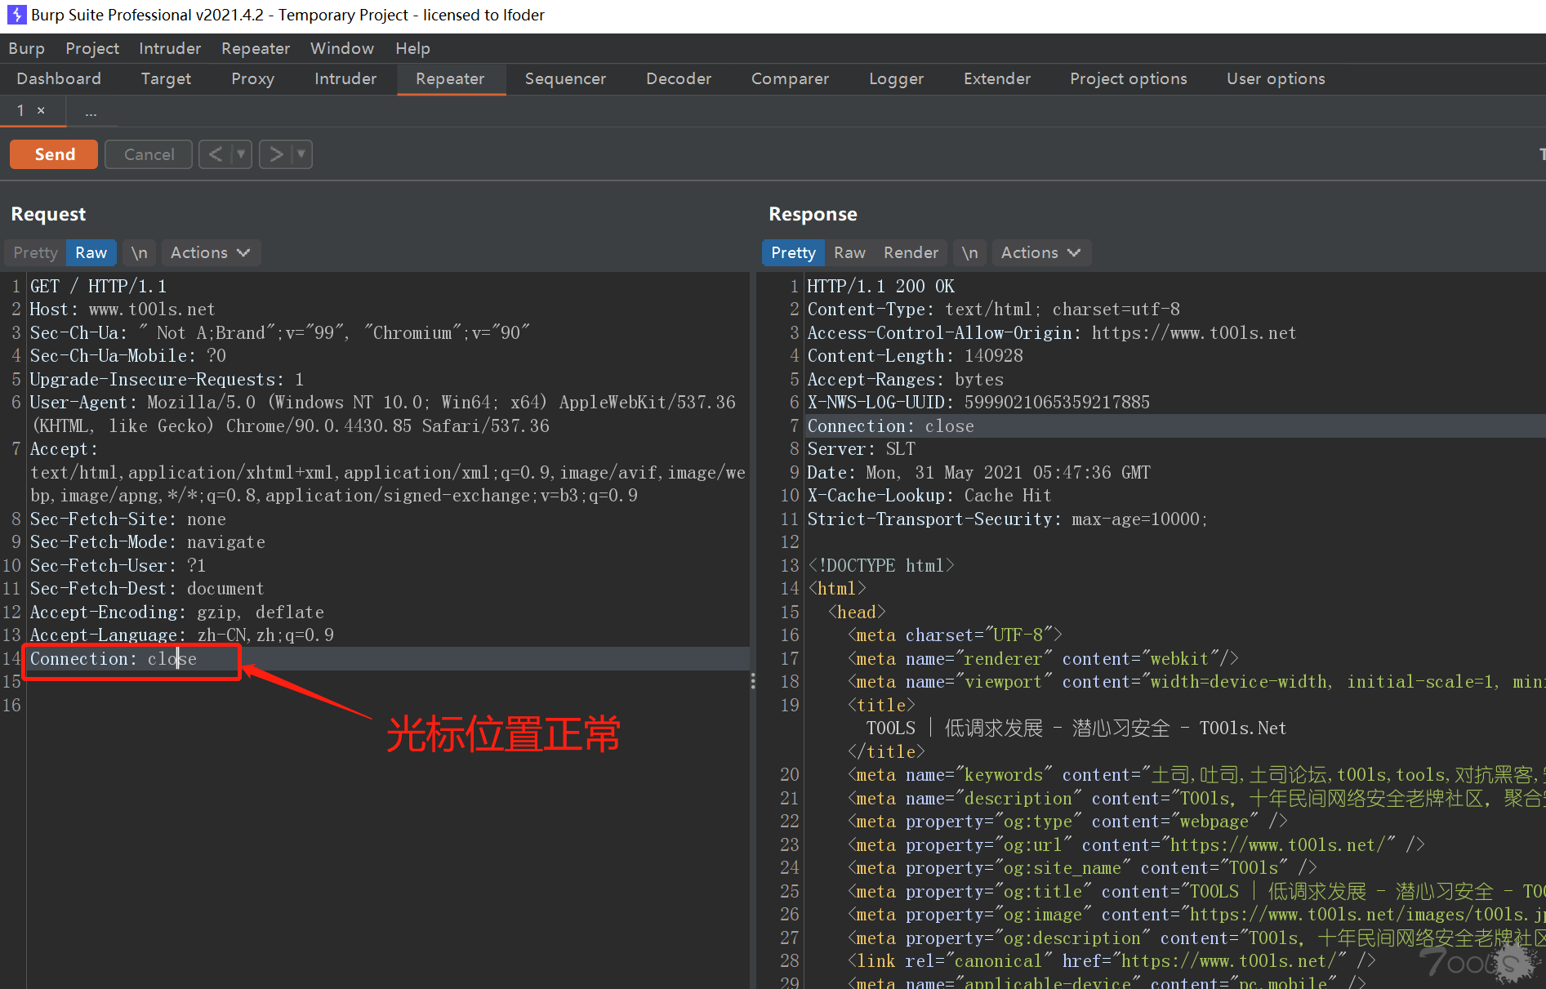The width and height of the screenshot is (1546, 989).
Task: Switch to the Dashboard tab
Action: tap(59, 78)
